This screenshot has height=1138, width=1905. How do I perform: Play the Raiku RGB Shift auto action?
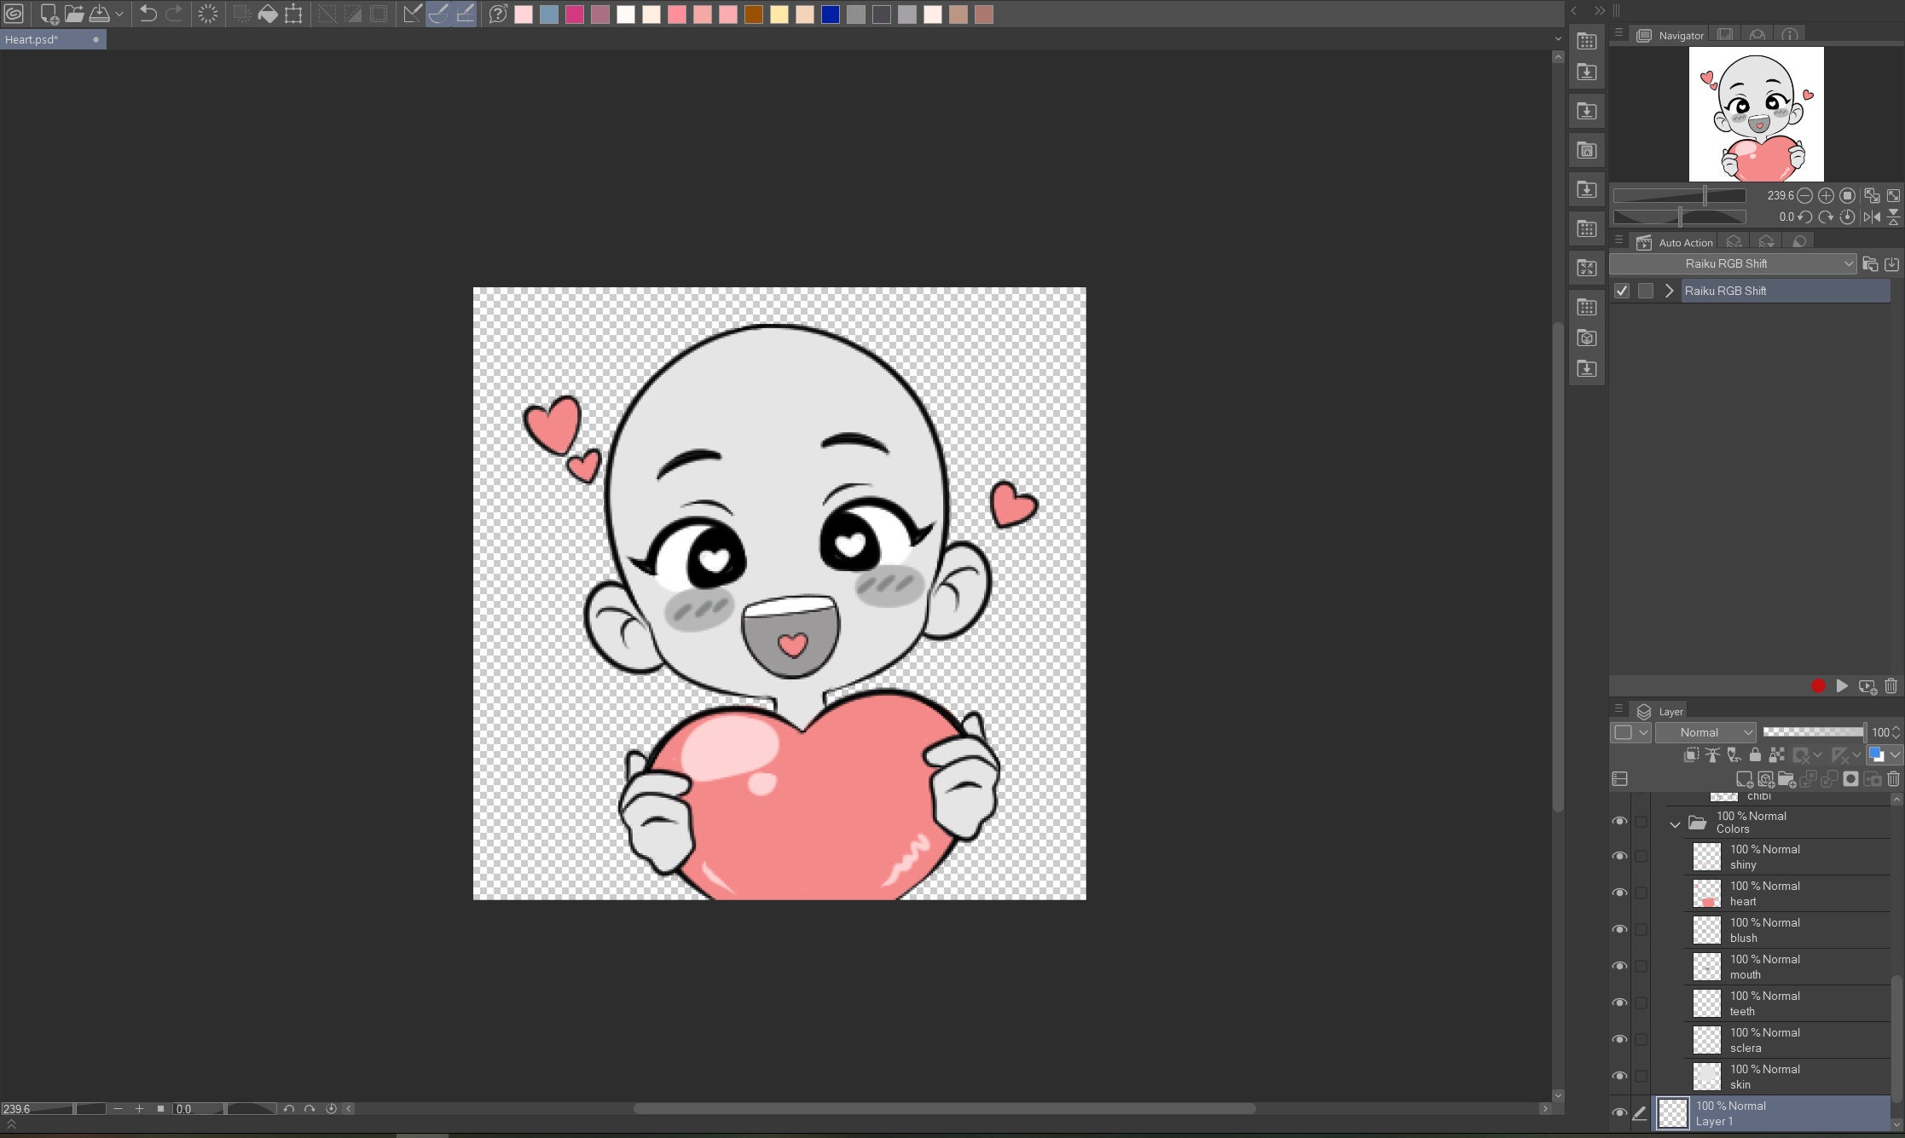[x=1842, y=686]
